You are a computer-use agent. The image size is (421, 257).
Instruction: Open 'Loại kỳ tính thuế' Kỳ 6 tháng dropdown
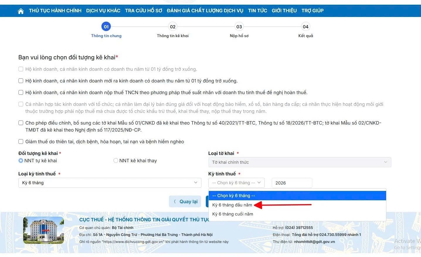110,183
